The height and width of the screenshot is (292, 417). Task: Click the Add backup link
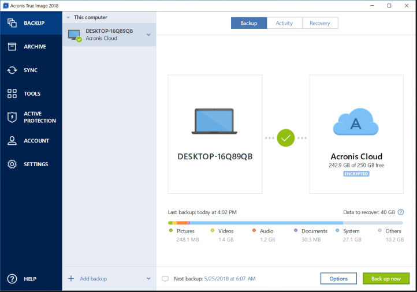pos(94,279)
